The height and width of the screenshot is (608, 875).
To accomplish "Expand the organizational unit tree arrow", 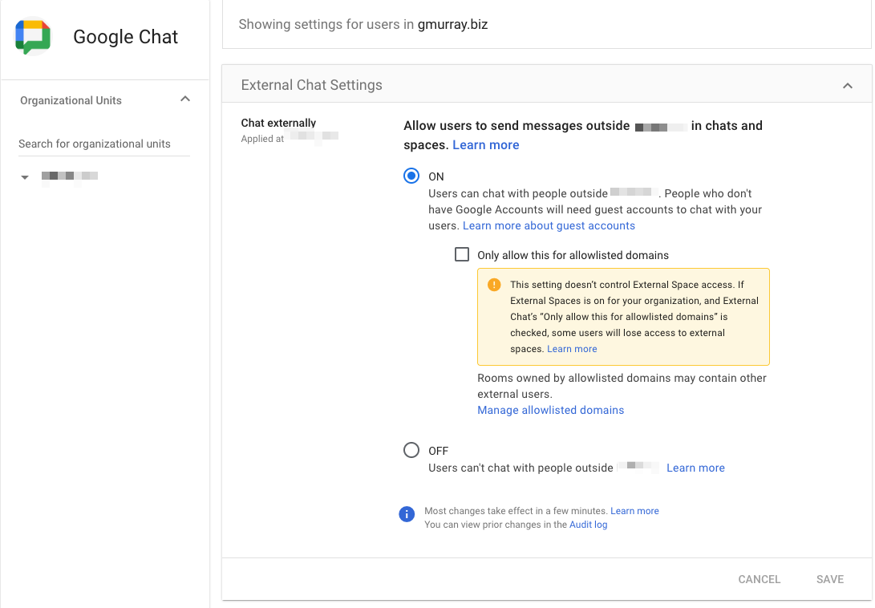I will (25, 177).
